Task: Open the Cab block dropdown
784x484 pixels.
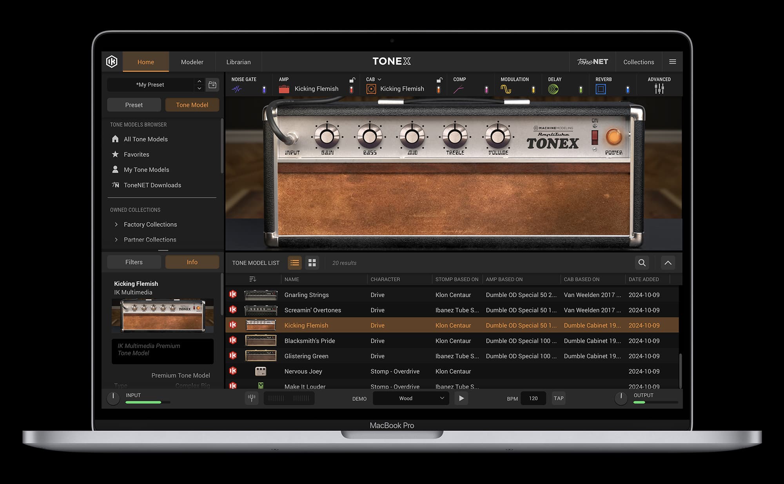Action: tap(379, 79)
